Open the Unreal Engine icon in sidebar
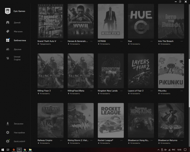This screenshot has width=190, height=152. pyautogui.click(x=8, y=58)
